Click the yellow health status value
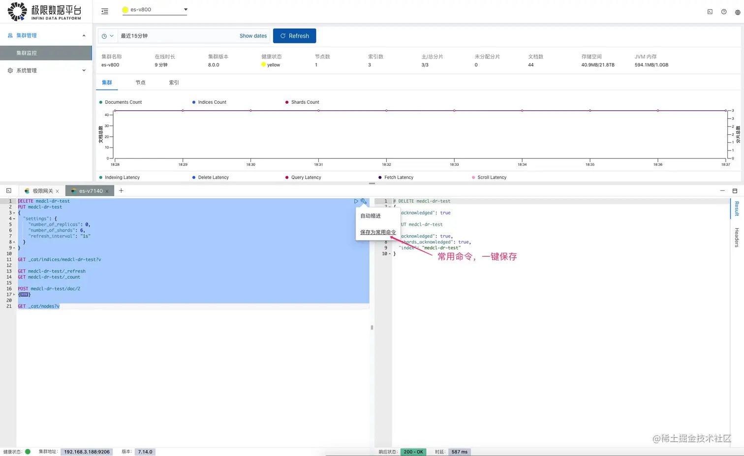 pos(271,65)
